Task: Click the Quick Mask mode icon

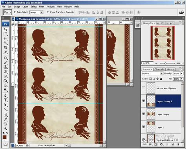Action: (x=5, y=144)
